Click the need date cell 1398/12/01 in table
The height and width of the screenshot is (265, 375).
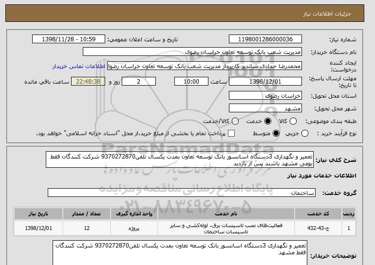tap(38, 228)
